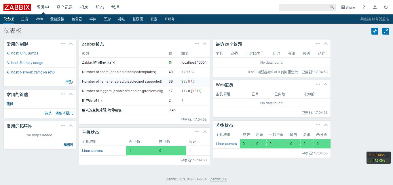Click the 未分类 count cell
This screenshot has width=393, height=185.
click(322, 144)
